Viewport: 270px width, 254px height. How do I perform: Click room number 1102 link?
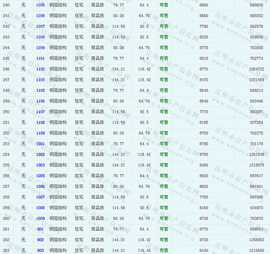click(x=40, y=69)
